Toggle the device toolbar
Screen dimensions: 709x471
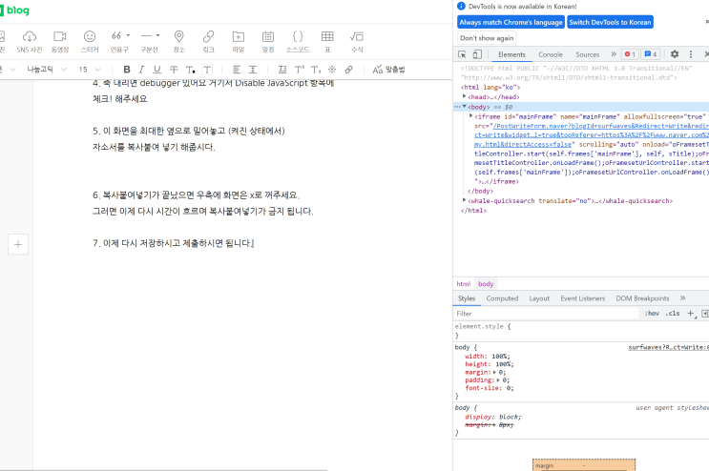pos(477,54)
